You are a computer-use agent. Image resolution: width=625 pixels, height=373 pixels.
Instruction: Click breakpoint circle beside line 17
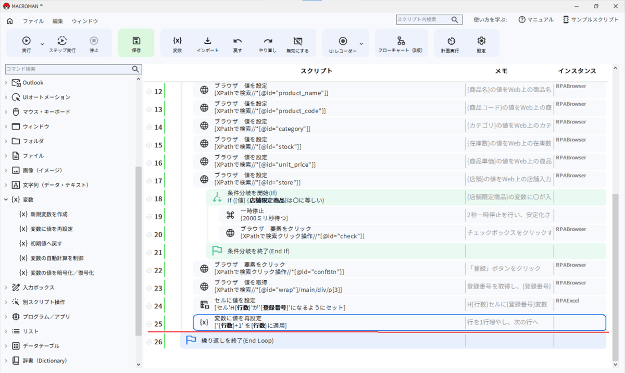pos(149,181)
